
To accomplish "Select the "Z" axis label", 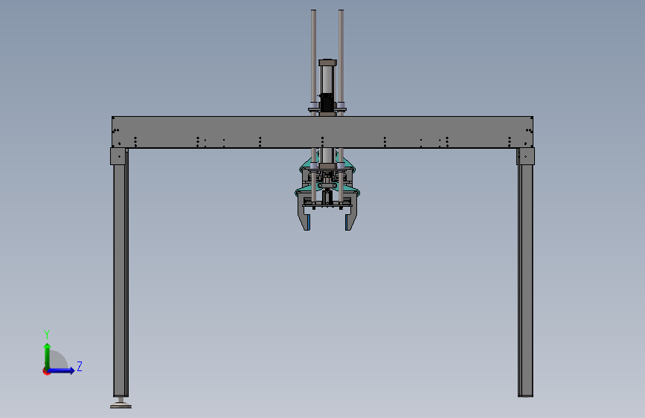I will point(80,366).
